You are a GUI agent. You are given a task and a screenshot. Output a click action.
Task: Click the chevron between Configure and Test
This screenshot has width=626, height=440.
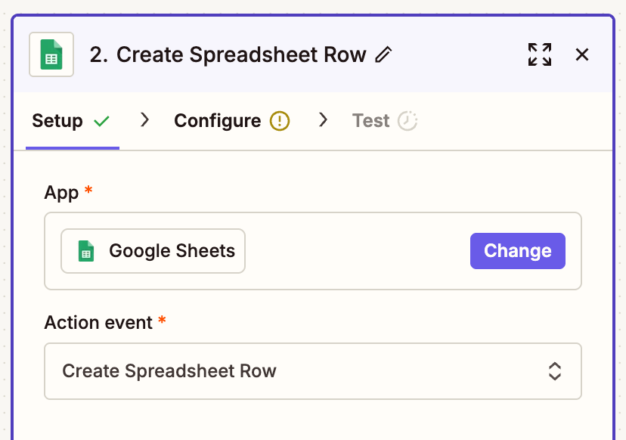click(x=324, y=120)
